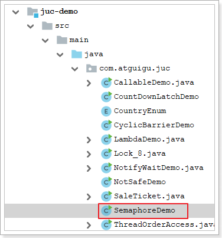Click the SemaphoreDemo class icon
The width and height of the screenshot is (222, 238).
pyautogui.click(x=106, y=211)
